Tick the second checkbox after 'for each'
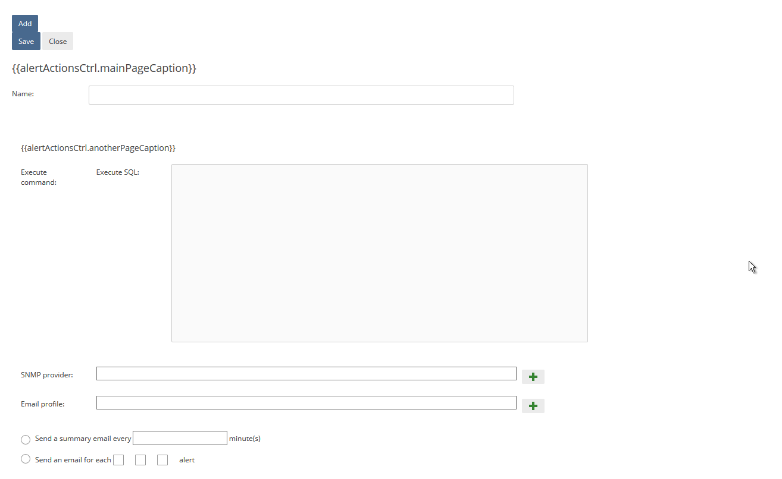The image size is (782, 479). (x=140, y=460)
